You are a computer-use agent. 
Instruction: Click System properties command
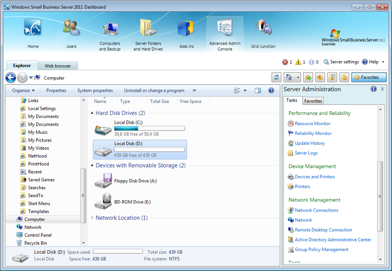coord(95,90)
